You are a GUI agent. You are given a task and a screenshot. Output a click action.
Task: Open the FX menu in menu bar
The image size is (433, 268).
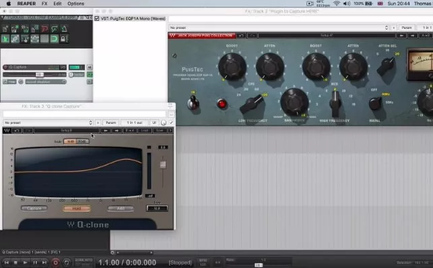(x=44, y=3)
